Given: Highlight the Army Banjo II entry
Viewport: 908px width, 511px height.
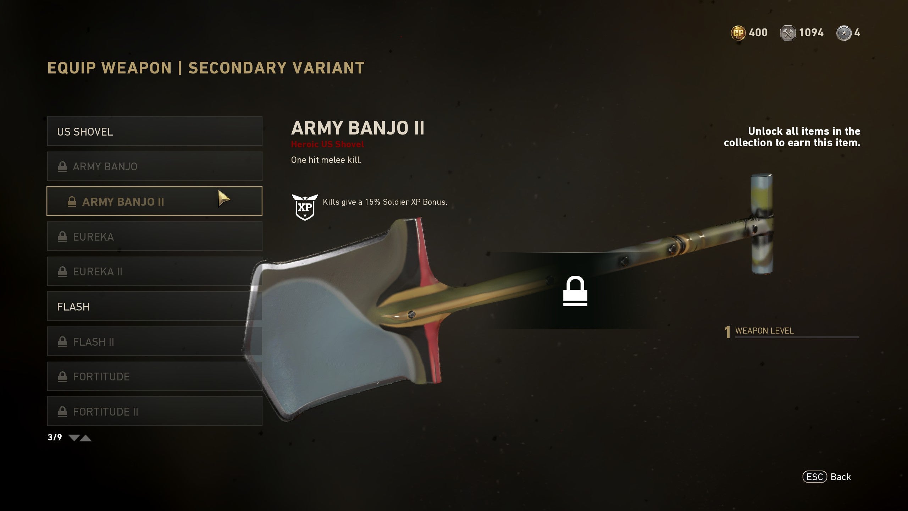Looking at the screenshot, I should 155,201.
